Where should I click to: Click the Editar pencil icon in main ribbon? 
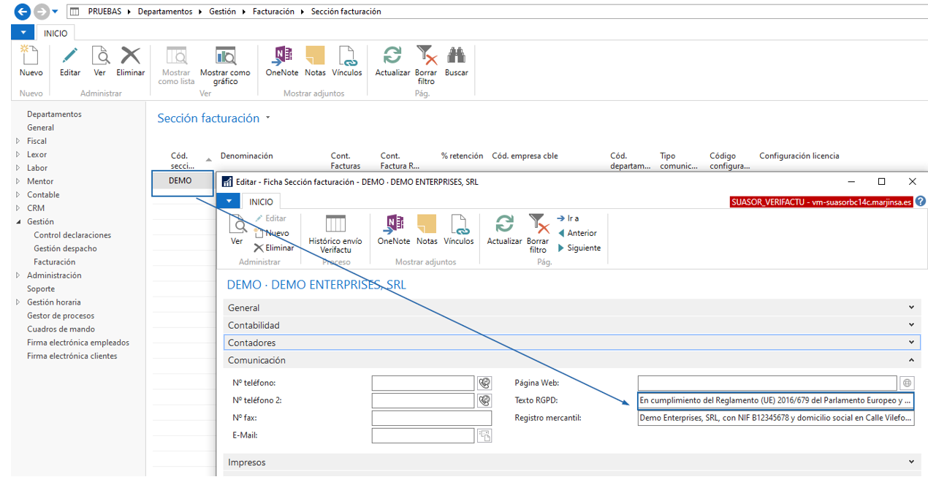(x=70, y=56)
